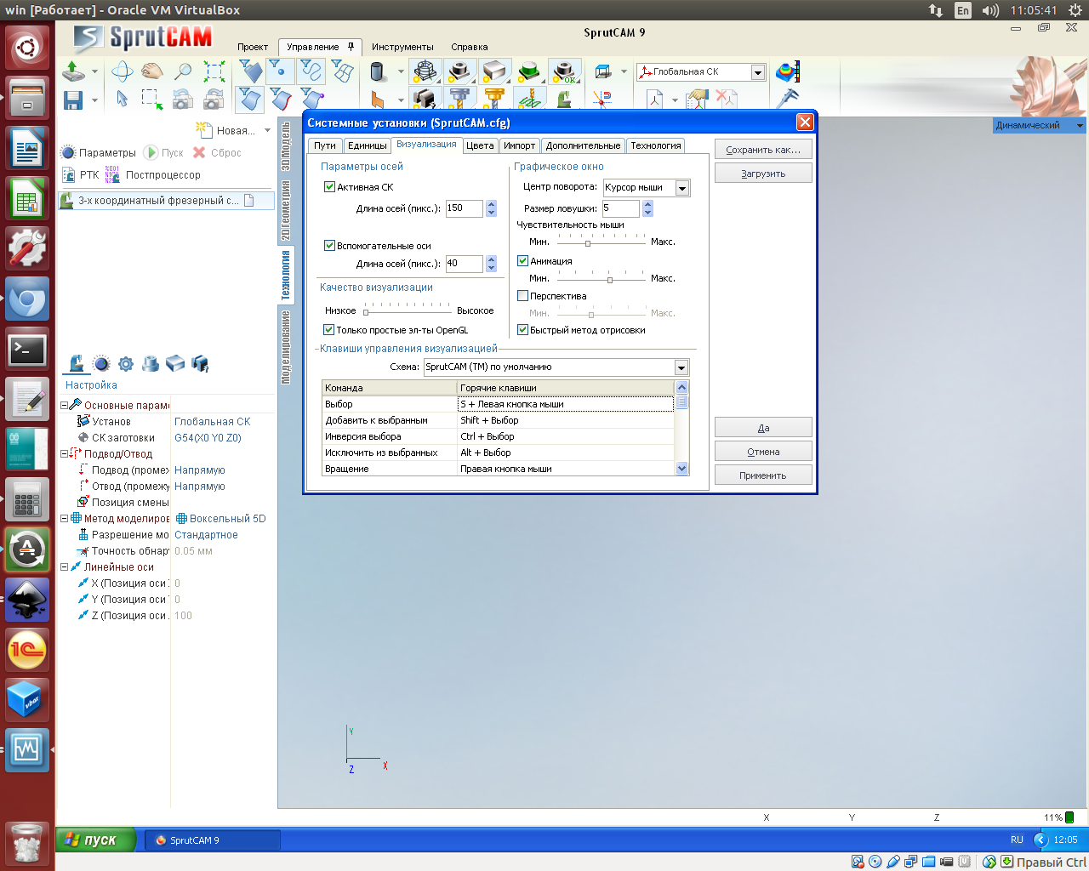Screen dimensions: 1089x871
Task: Click the Загрузить button
Action: click(763, 174)
